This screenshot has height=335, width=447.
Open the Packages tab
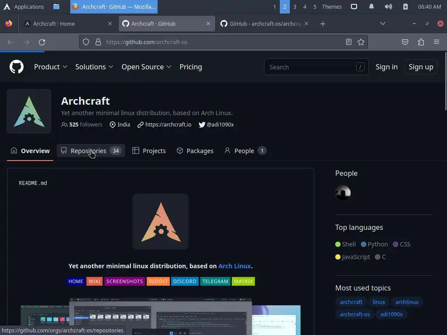pyautogui.click(x=195, y=150)
